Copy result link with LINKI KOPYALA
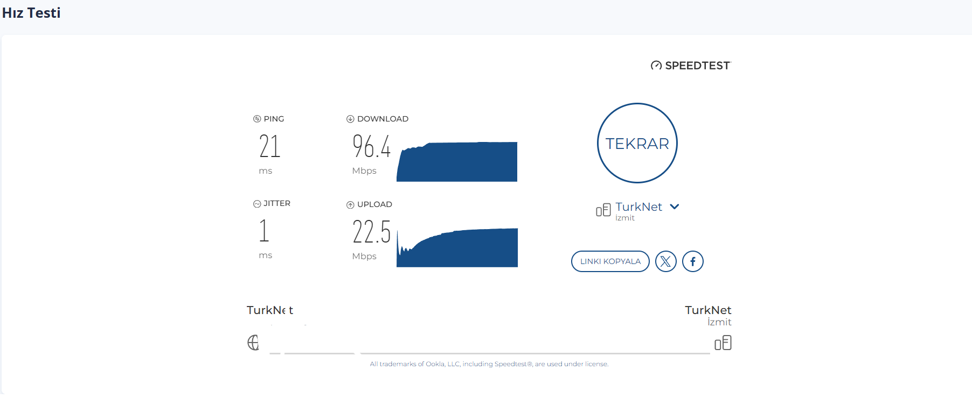Image resolution: width=972 pixels, height=413 pixels. [610, 261]
